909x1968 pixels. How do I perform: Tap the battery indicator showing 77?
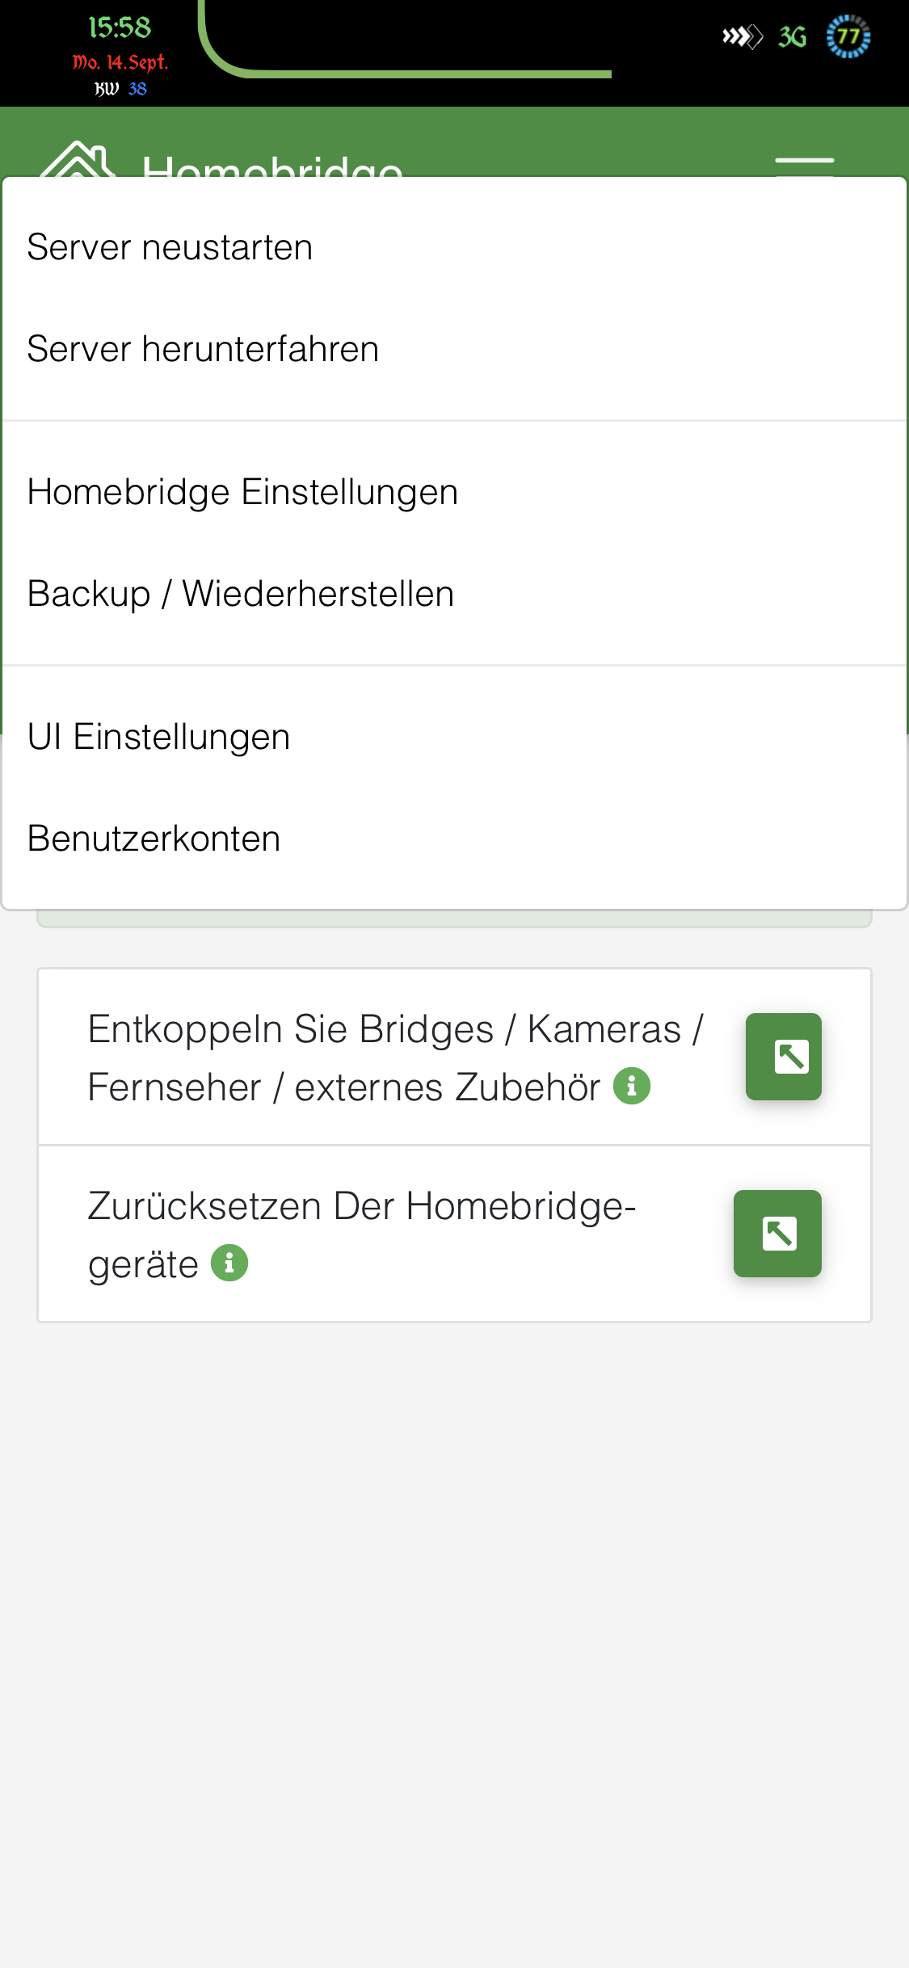pos(848,36)
